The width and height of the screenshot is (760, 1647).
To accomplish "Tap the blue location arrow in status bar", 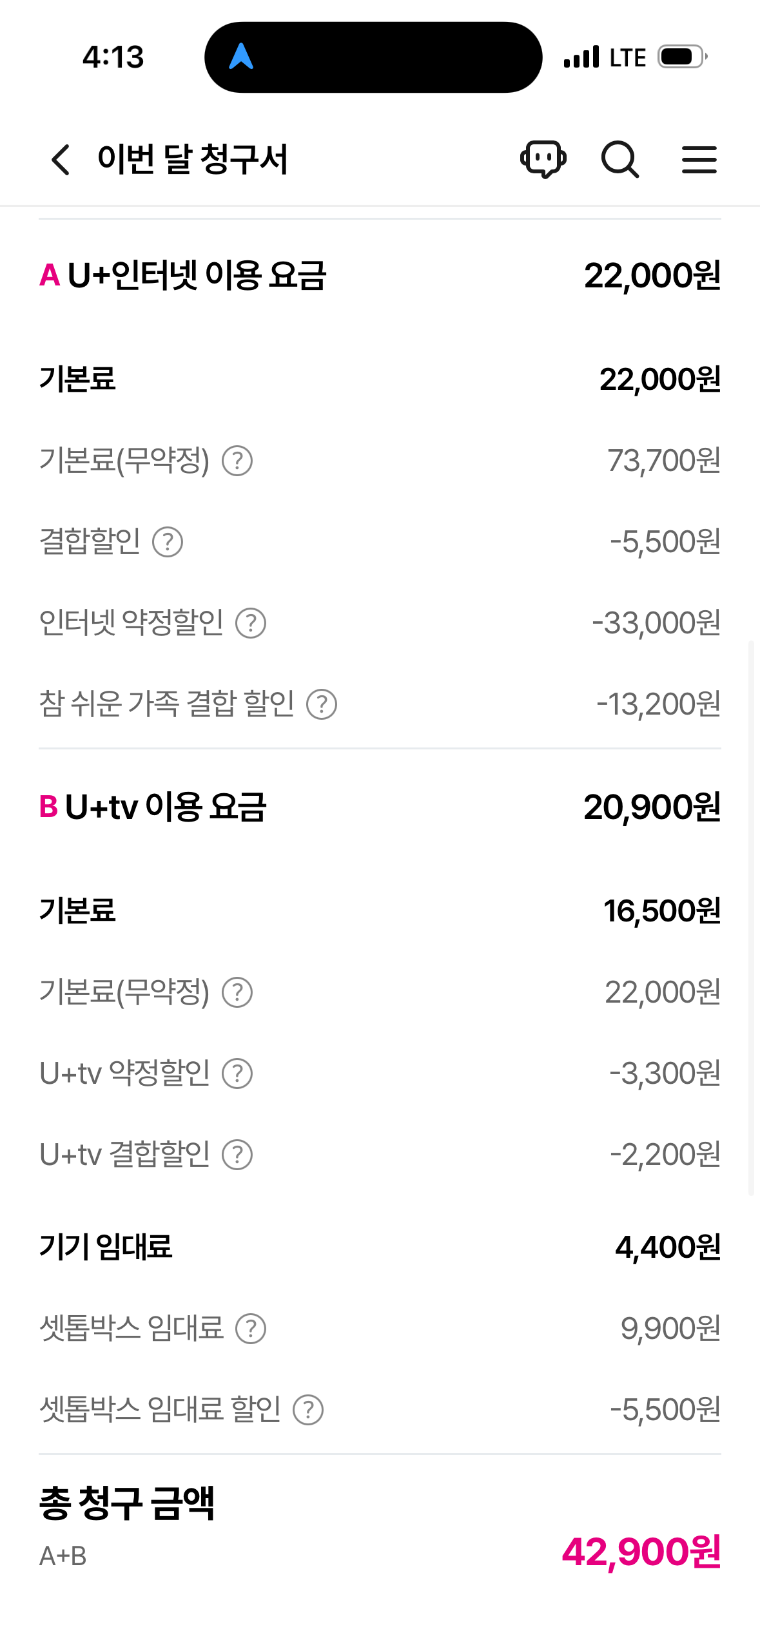I will tap(241, 57).
